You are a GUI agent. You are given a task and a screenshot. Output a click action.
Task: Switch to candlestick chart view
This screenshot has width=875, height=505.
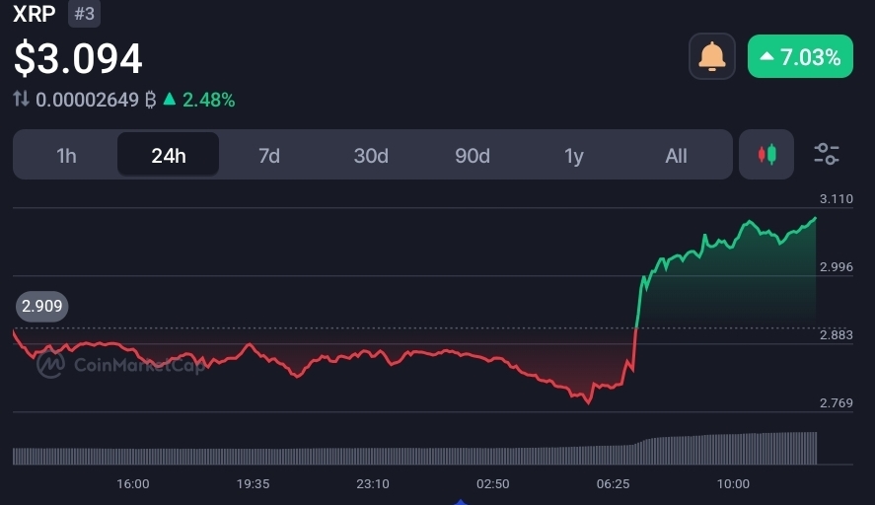766,155
